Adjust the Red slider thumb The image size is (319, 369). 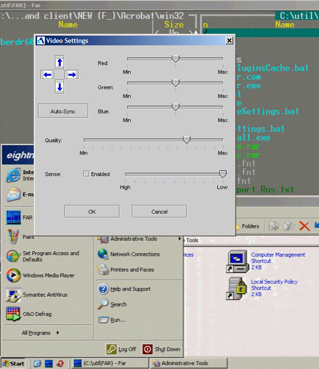[175, 58]
